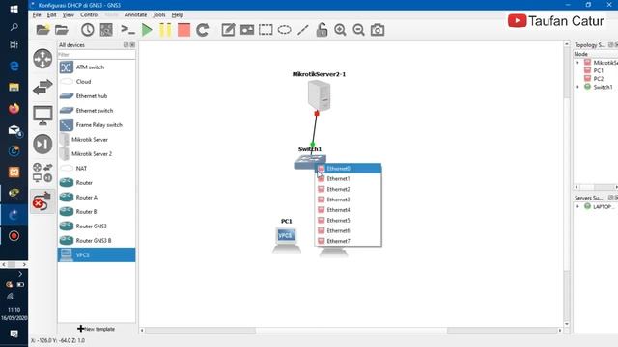The width and height of the screenshot is (618, 347).
Task: Expand MikrotikServer node in topology summary
Action: [578, 63]
